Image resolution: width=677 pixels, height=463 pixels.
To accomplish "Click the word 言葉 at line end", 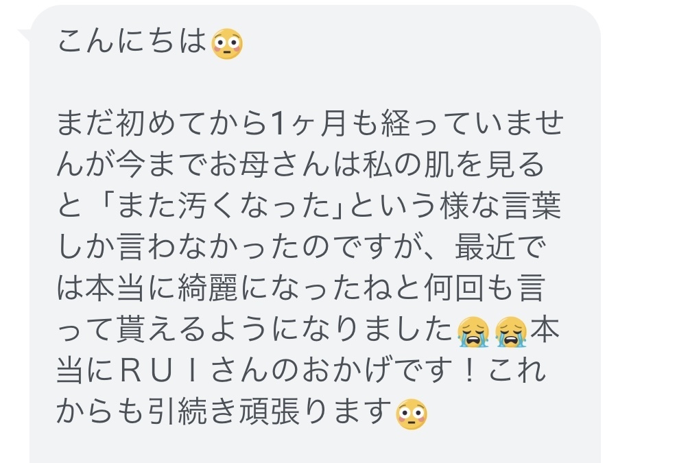I will coord(532,206).
